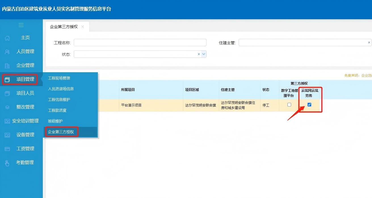Click the icon beside 设备管理

point(7,135)
